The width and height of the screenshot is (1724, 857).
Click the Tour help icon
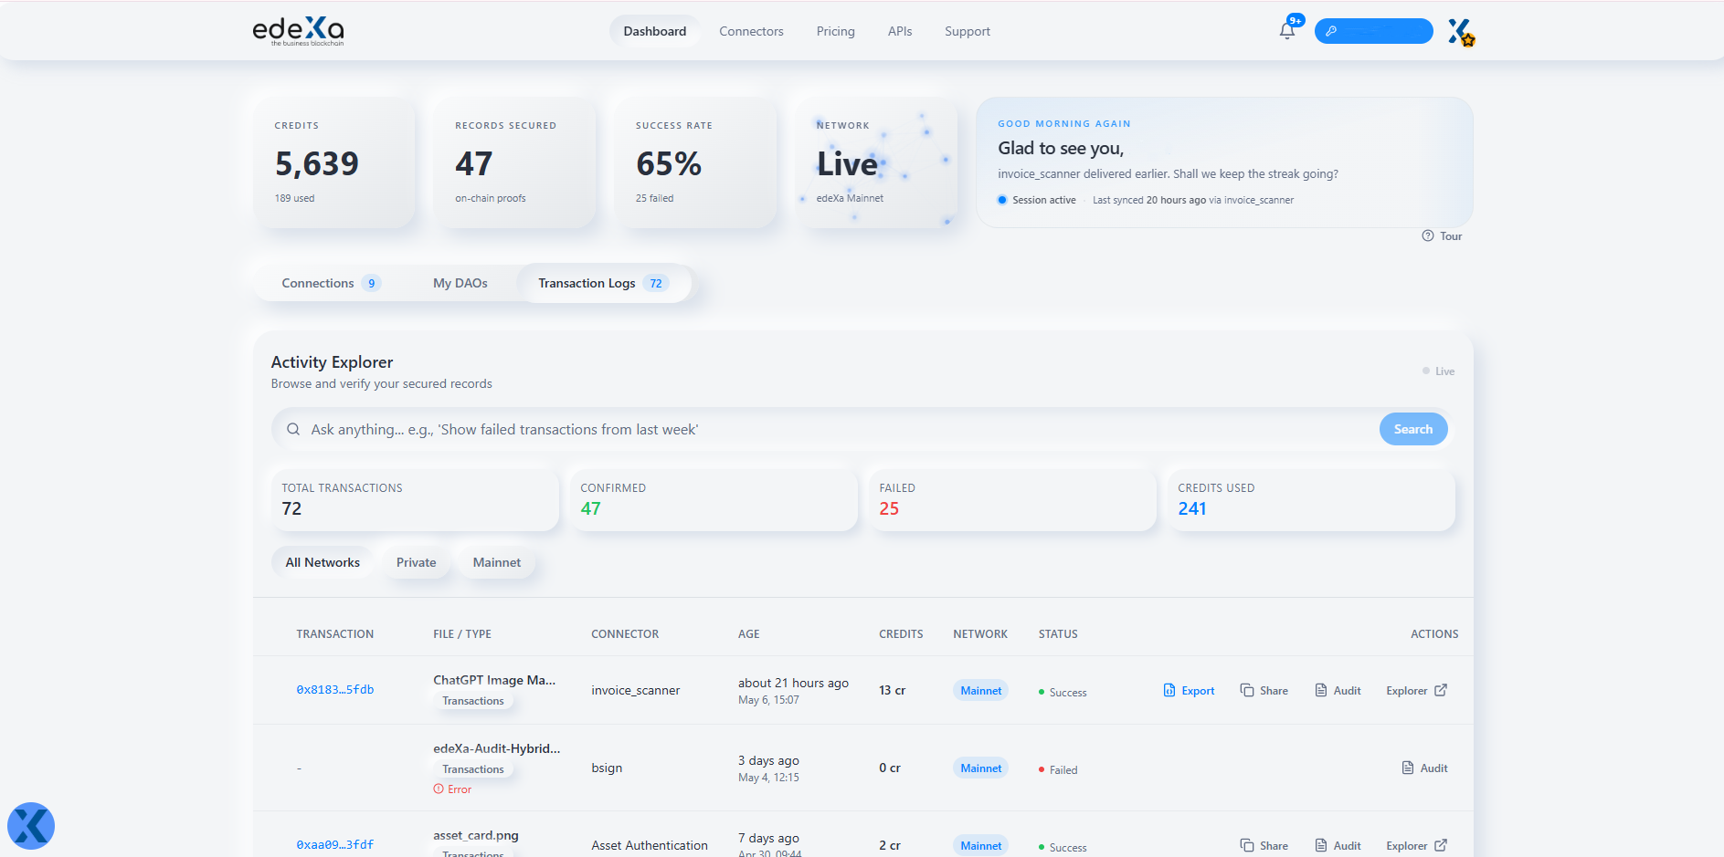[x=1427, y=236]
